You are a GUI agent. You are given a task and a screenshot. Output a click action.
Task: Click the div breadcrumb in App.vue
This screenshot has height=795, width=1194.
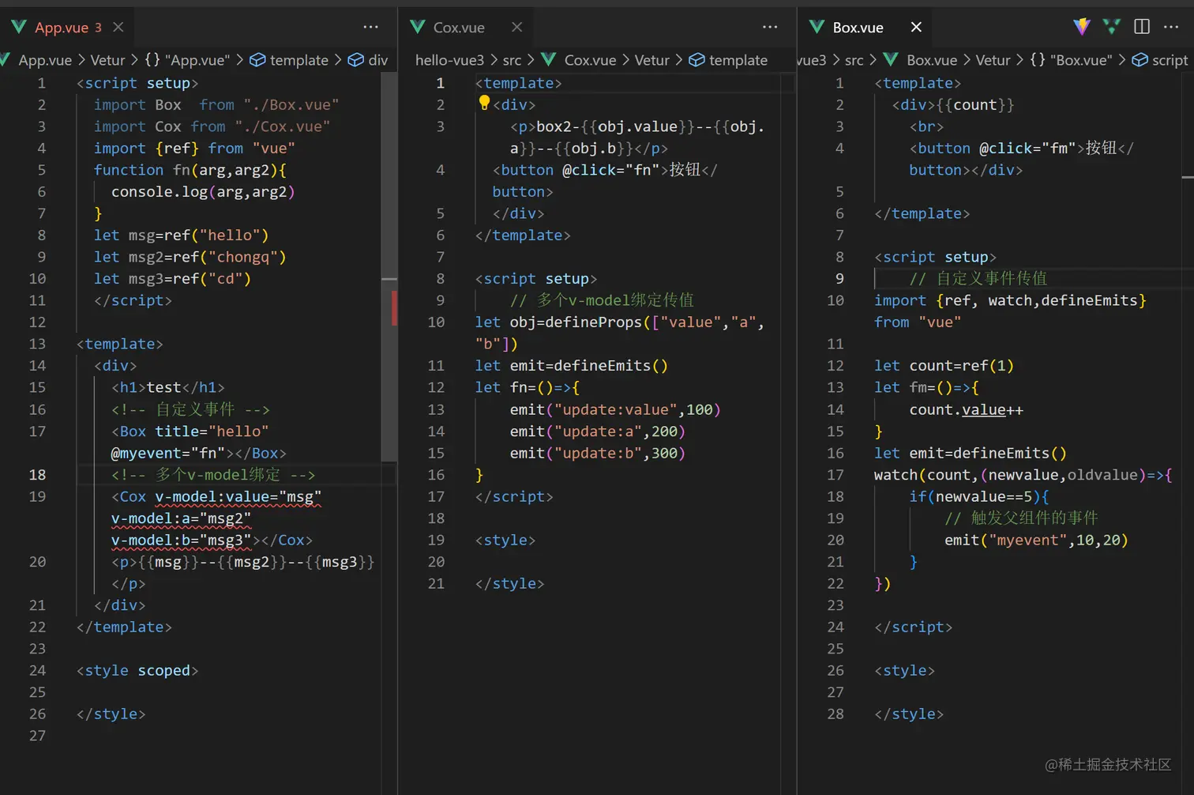[x=378, y=60]
